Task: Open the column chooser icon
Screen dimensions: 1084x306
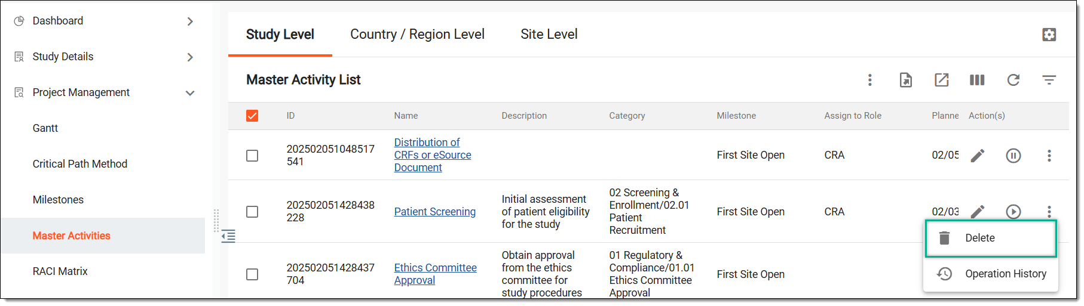Action: coord(977,80)
